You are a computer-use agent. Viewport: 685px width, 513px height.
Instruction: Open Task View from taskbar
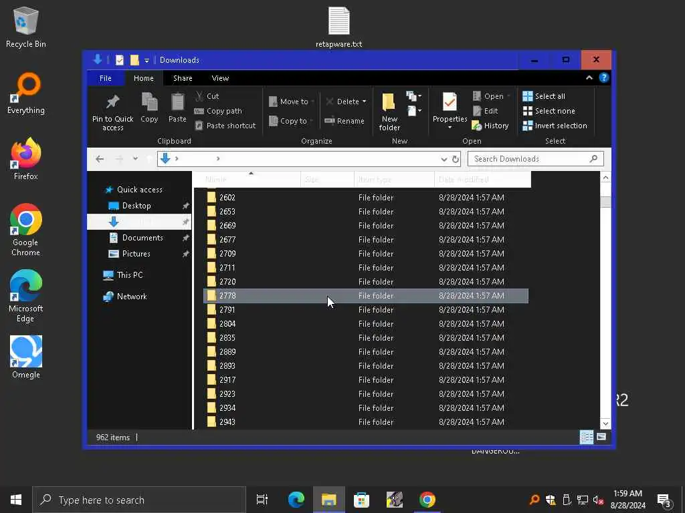[262, 500]
